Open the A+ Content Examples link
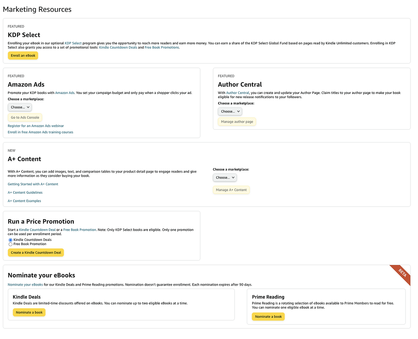 (x=24, y=201)
